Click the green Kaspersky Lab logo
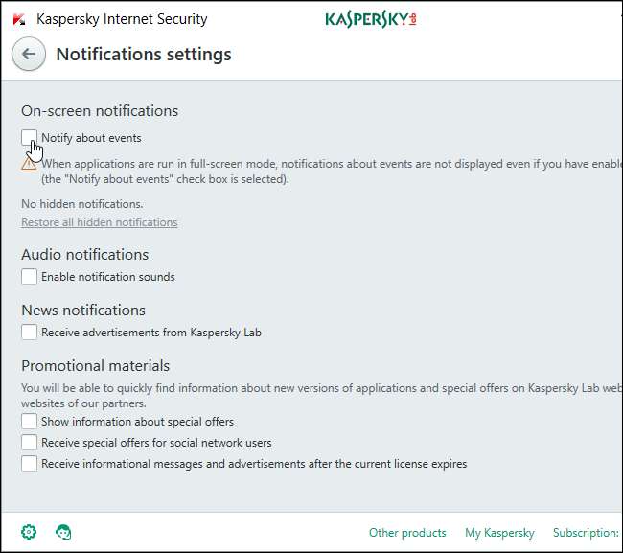This screenshot has width=623, height=553. point(370,19)
